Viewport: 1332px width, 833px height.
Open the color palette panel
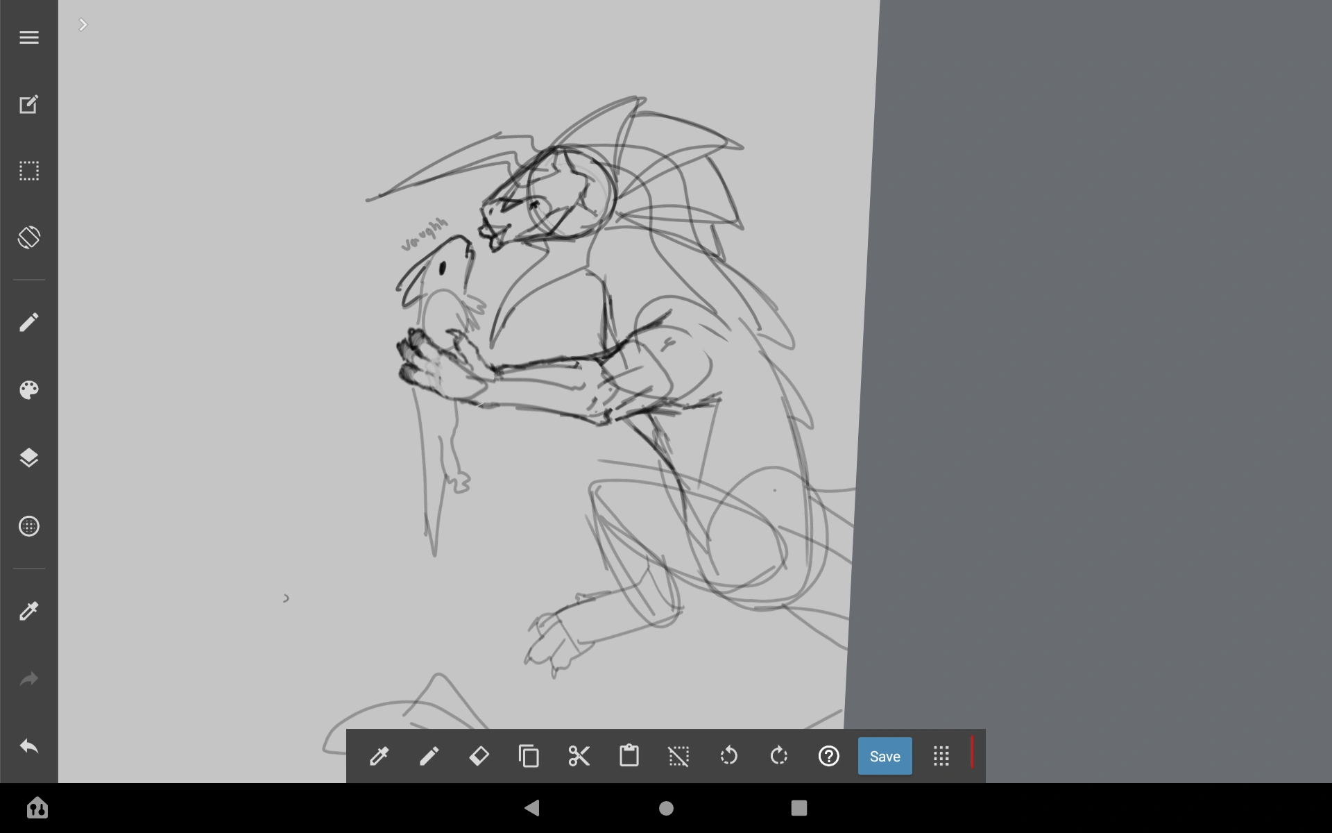[x=28, y=390]
